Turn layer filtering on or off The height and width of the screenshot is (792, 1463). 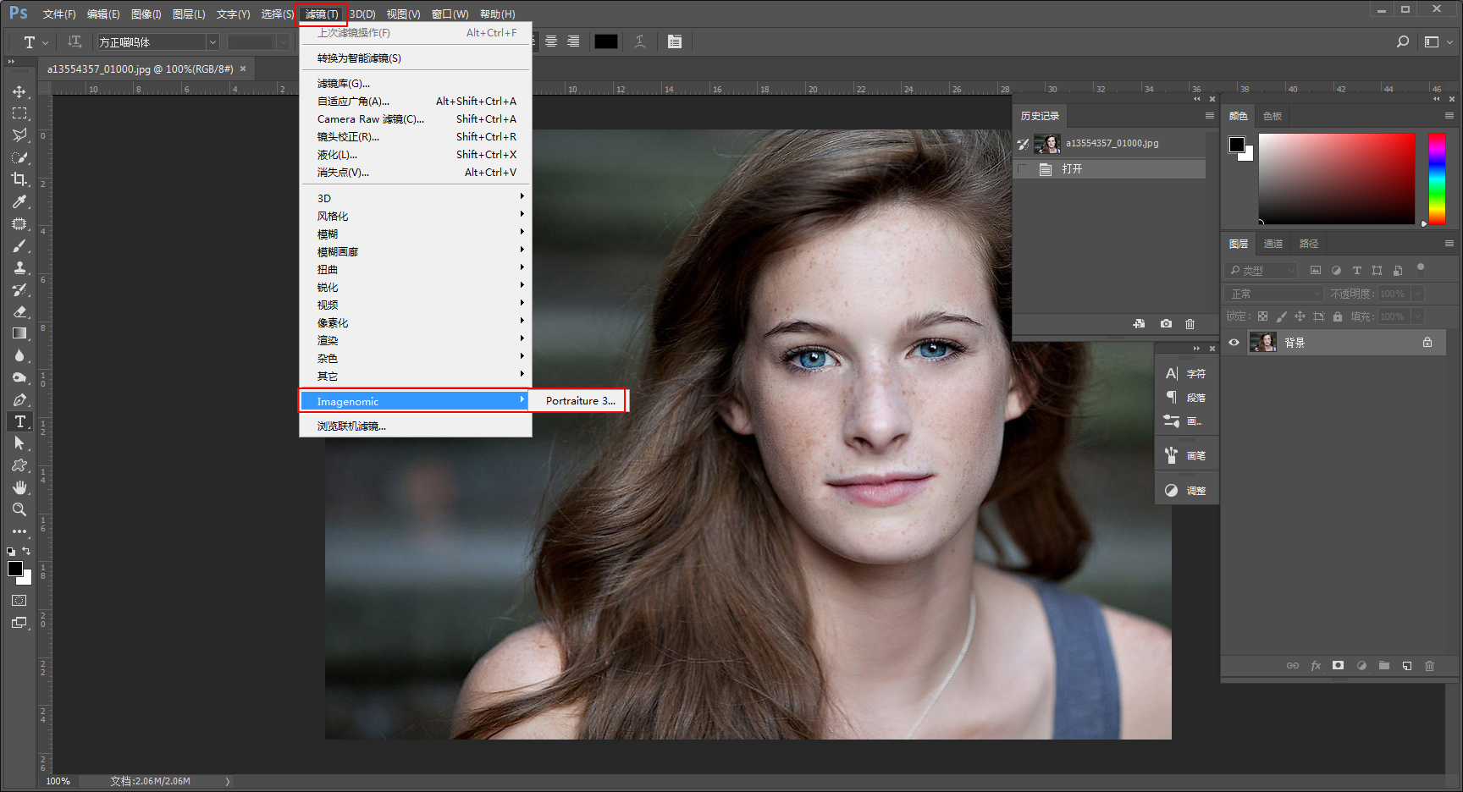1421,269
